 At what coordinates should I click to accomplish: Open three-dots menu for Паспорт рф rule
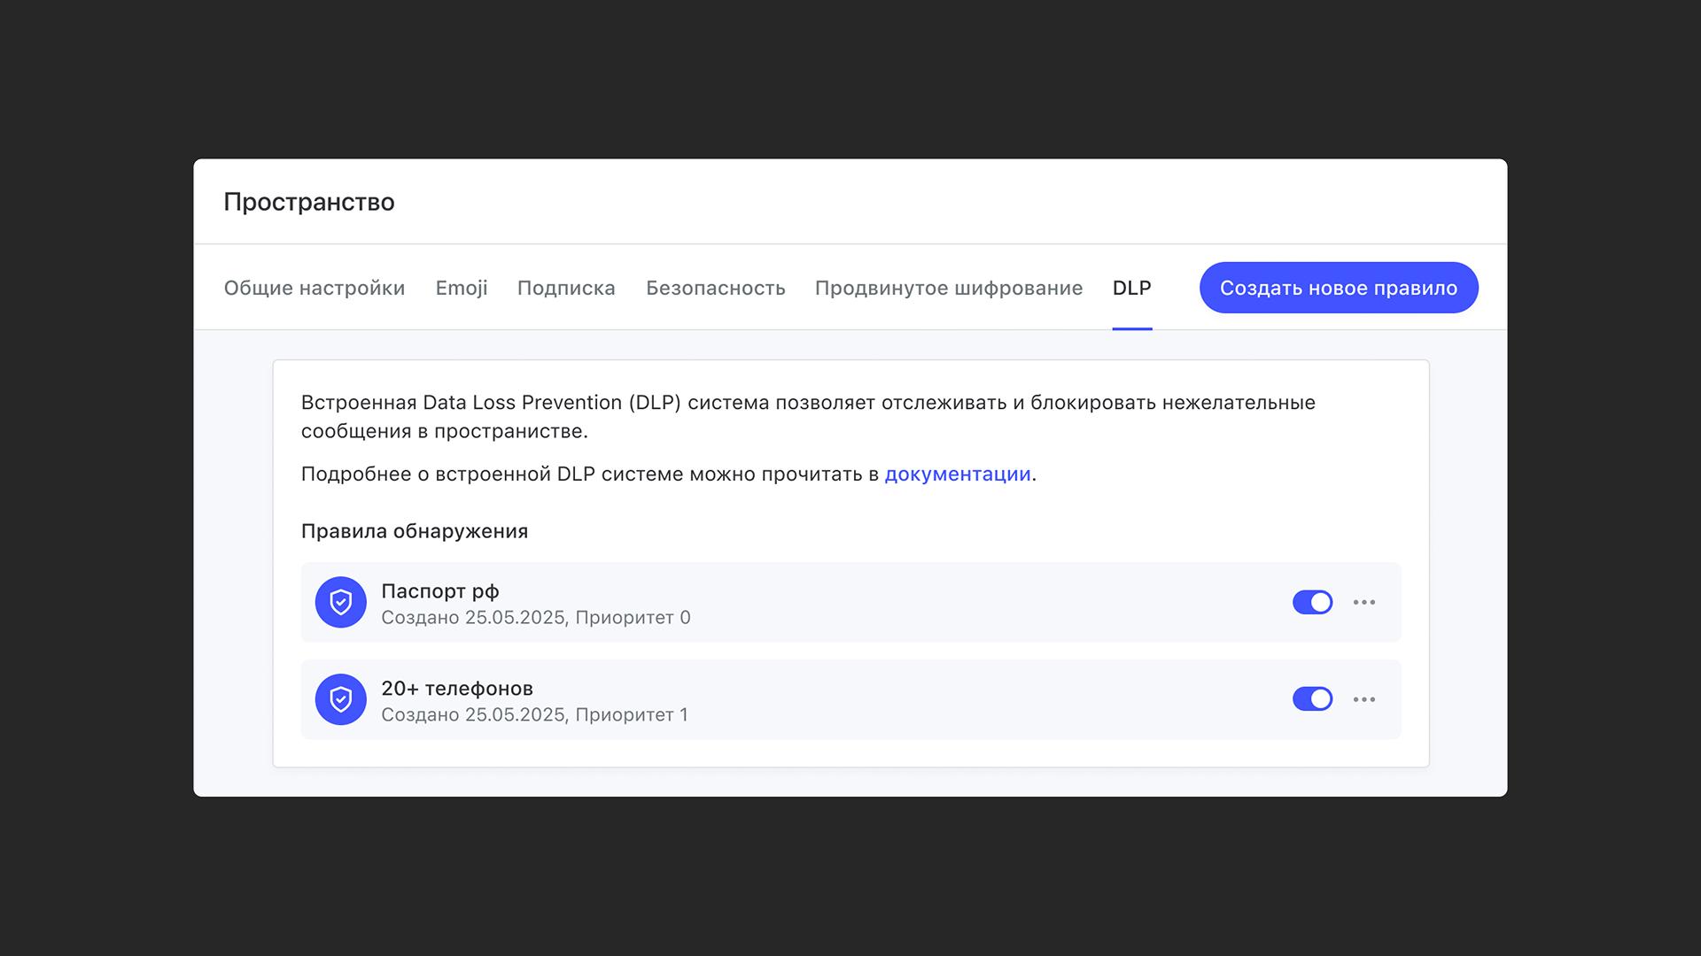[1363, 602]
